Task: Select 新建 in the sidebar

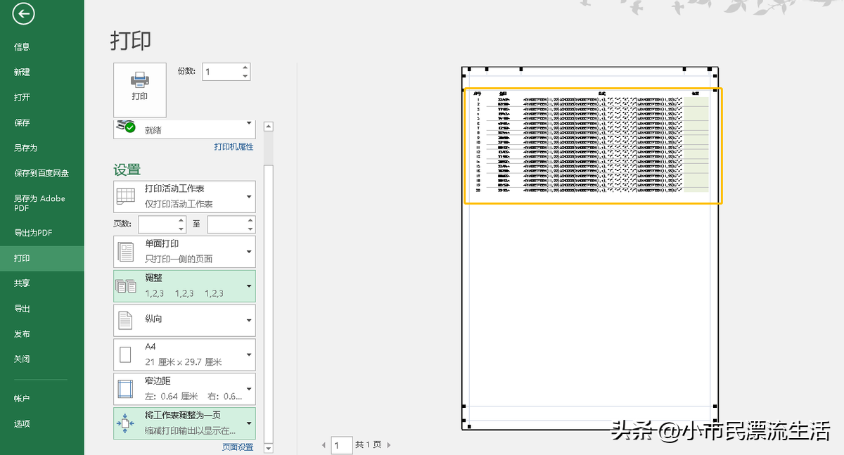Action: pos(22,72)
